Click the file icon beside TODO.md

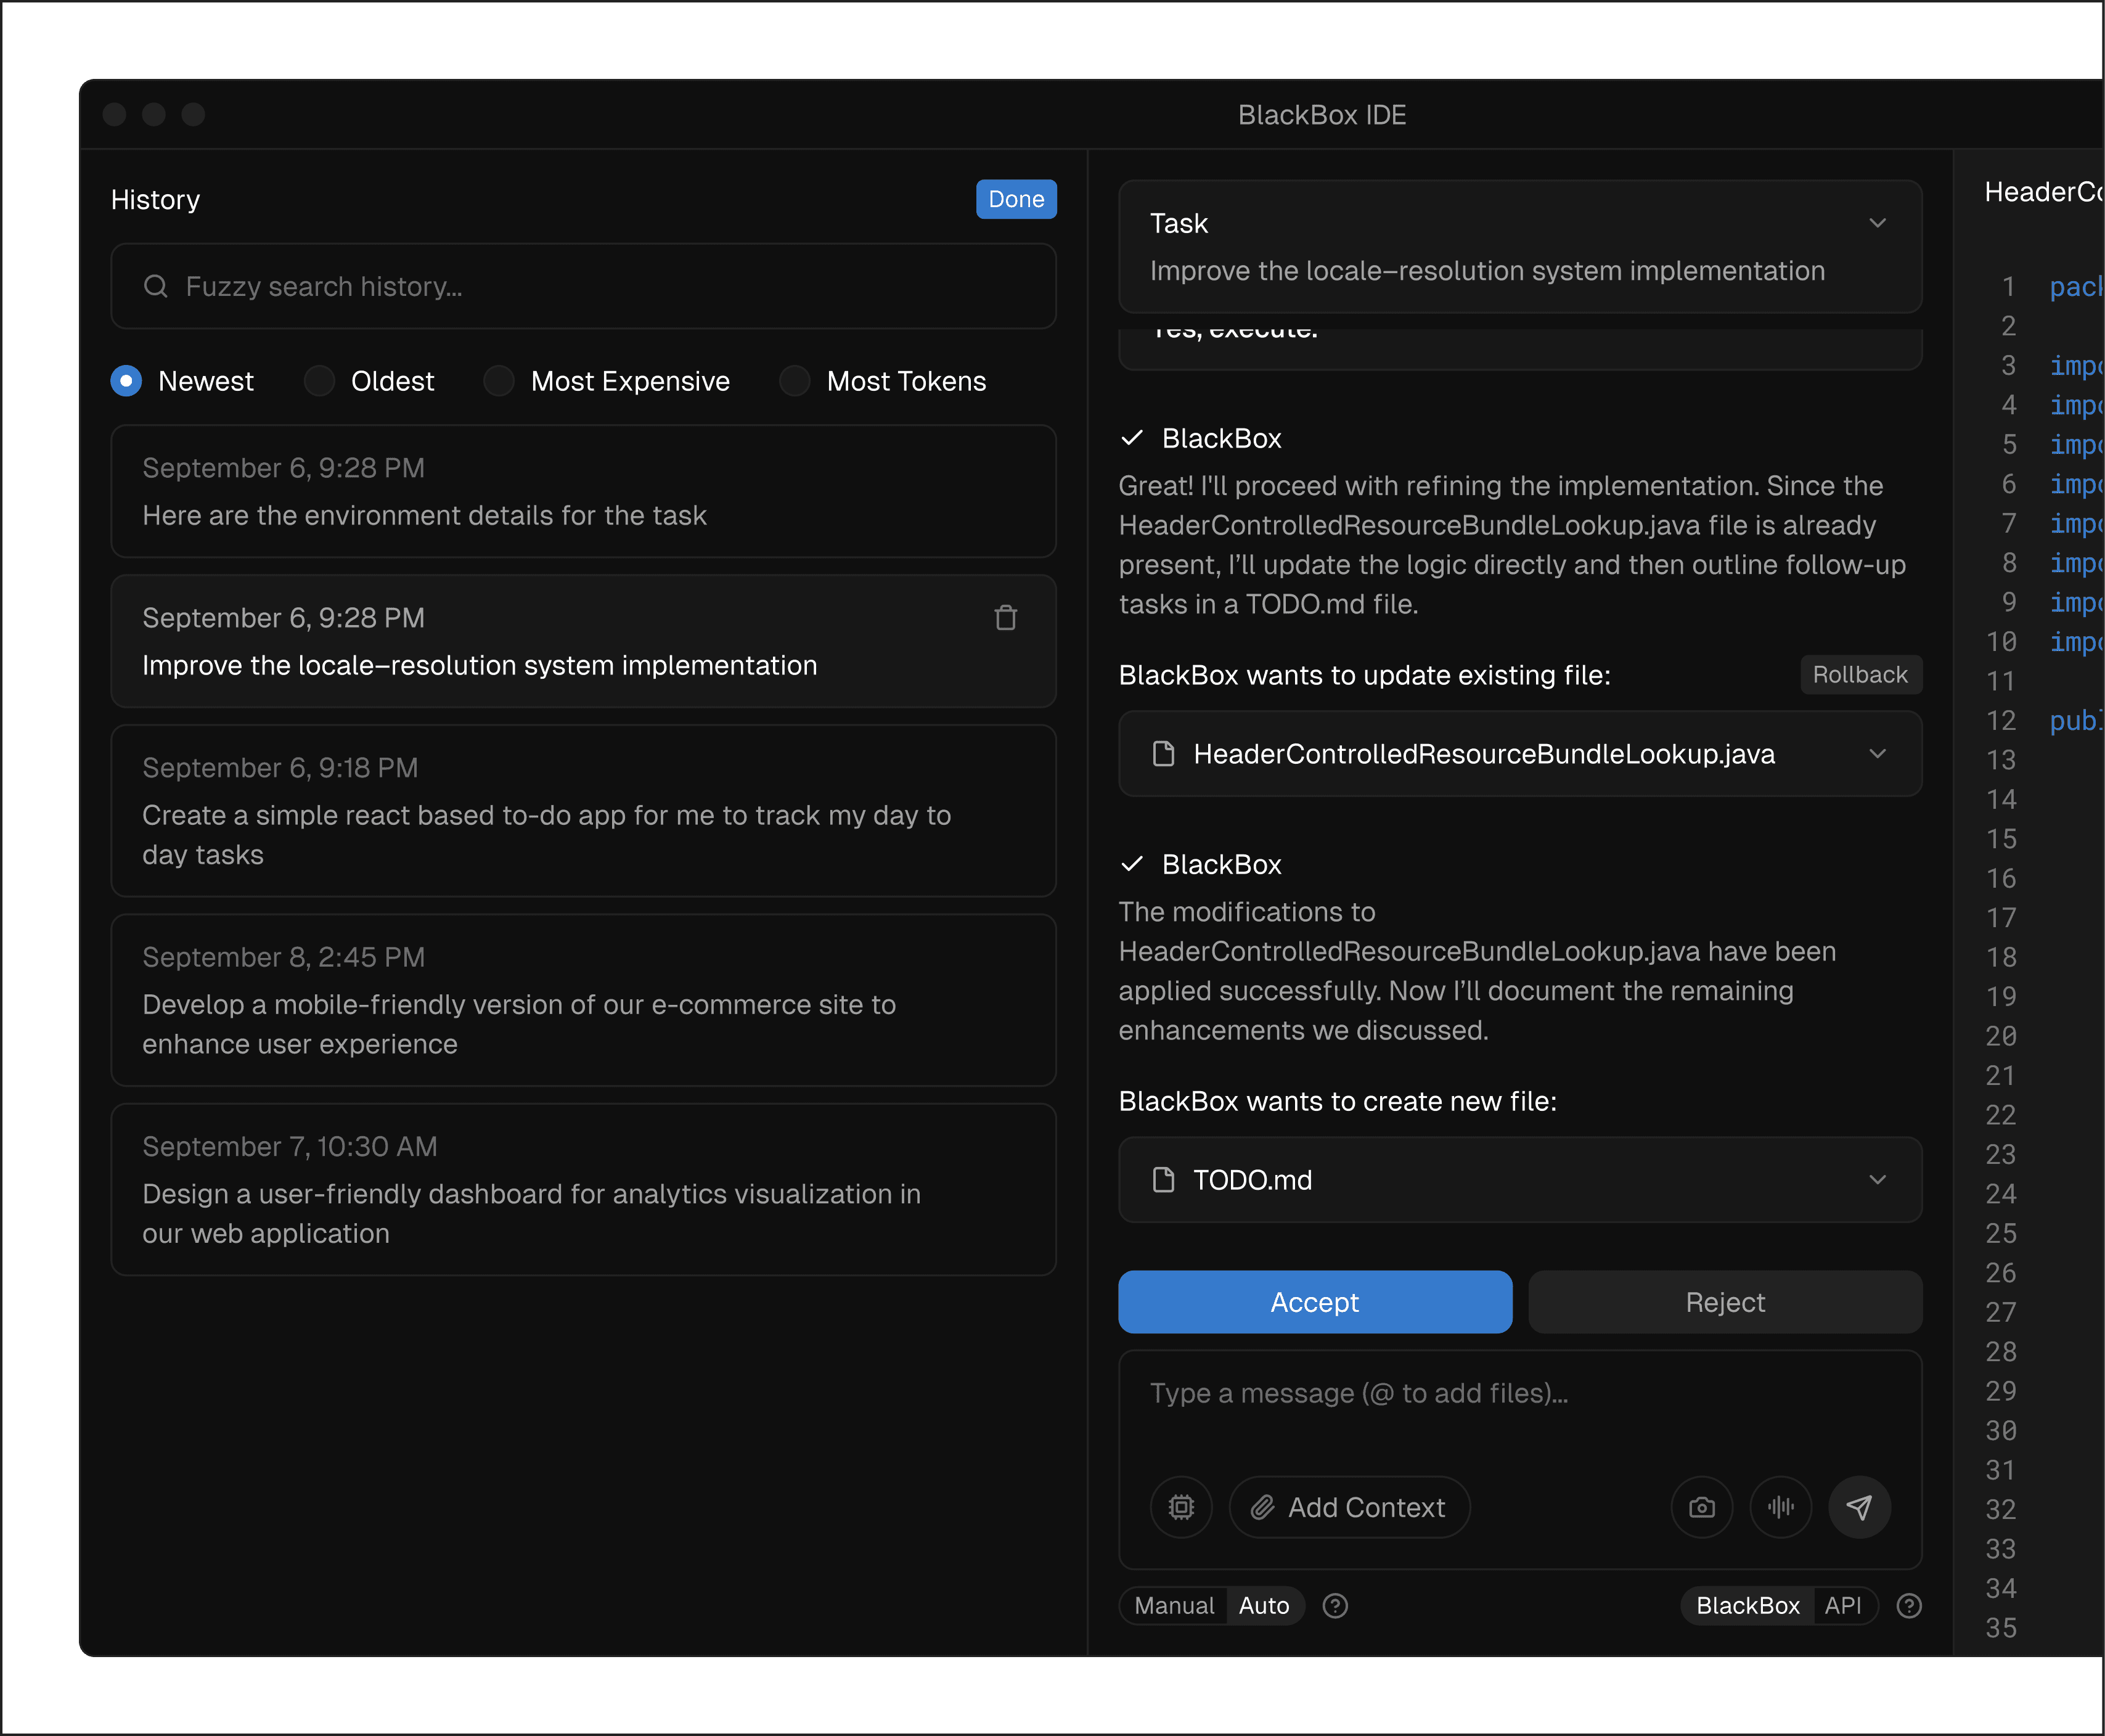pos(1163,1180)
